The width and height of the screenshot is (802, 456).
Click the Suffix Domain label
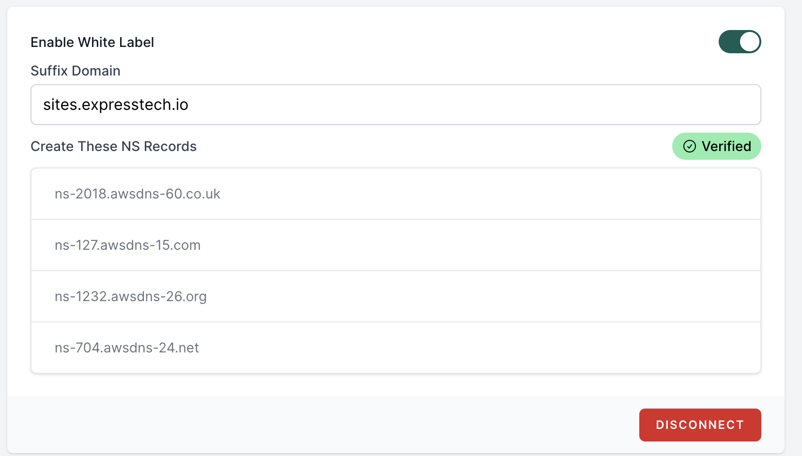point(76,71)
